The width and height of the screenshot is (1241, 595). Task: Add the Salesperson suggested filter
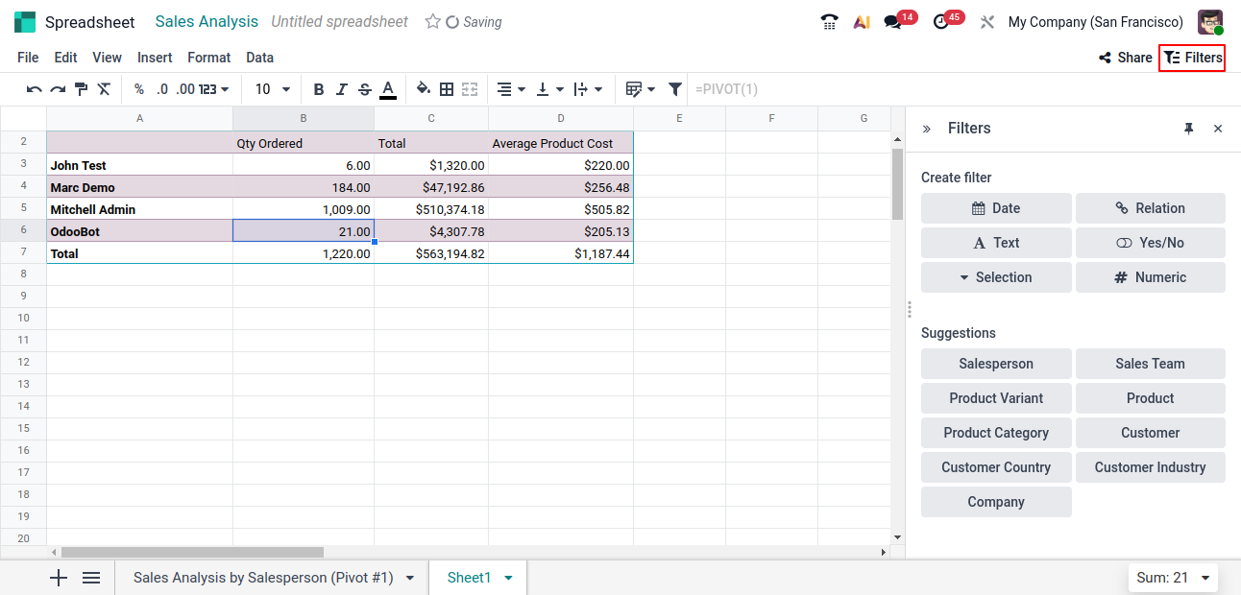[x=996, y=364]
